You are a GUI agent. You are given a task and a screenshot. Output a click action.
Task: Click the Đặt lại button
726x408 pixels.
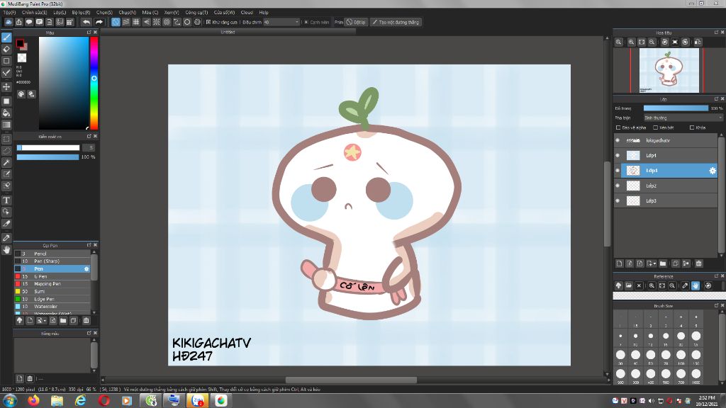point(356,22)
